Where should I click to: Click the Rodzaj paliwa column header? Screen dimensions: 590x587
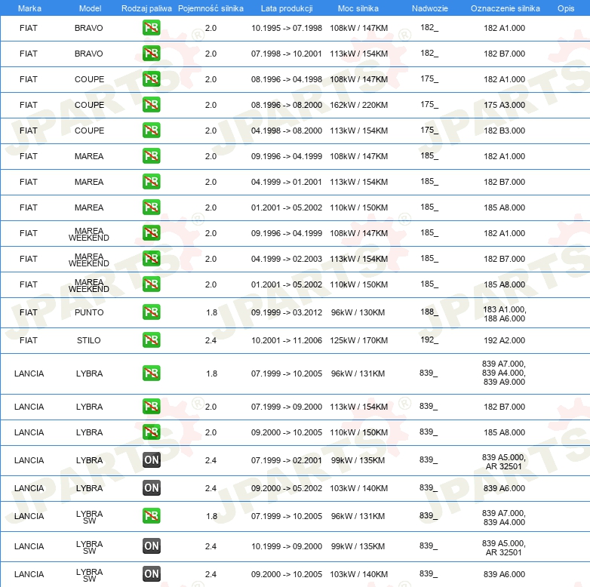[146, 8]
